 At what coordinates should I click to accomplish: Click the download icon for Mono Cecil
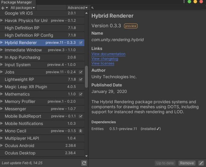[x=81, y=131]
